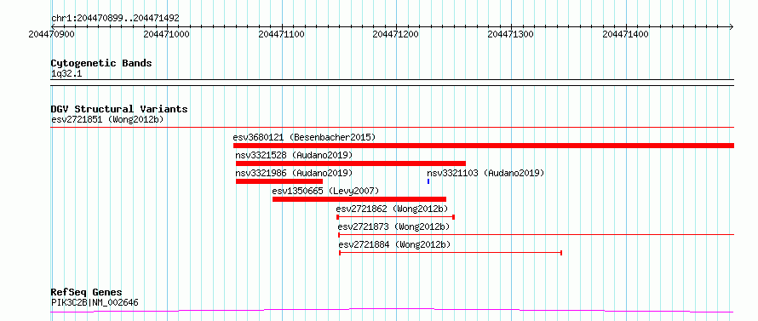Image resolution: width=758 pixels, height=321 pixels.
Task: Click the esv2721873 (Wong2012b) label
Action: pyautogui.click(x=393, y=226)
